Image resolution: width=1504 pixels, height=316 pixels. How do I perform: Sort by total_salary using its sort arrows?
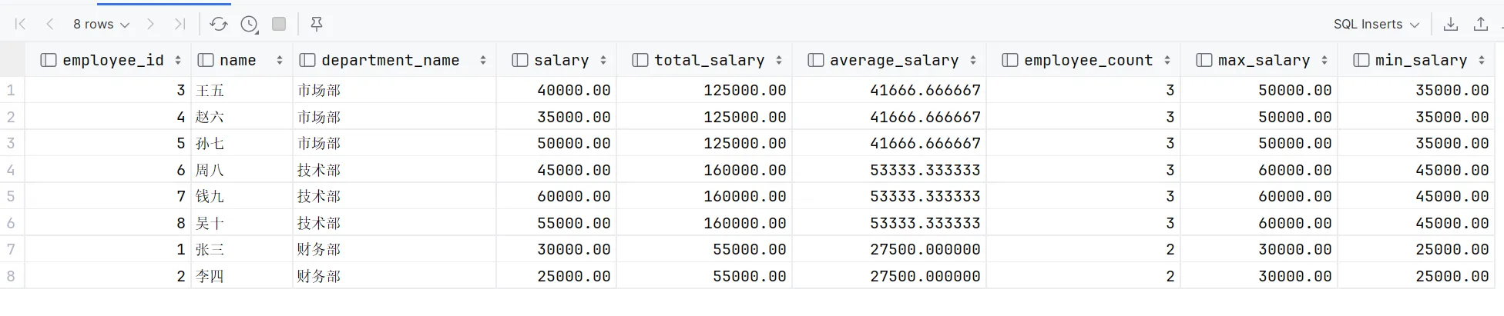(779, 60)
